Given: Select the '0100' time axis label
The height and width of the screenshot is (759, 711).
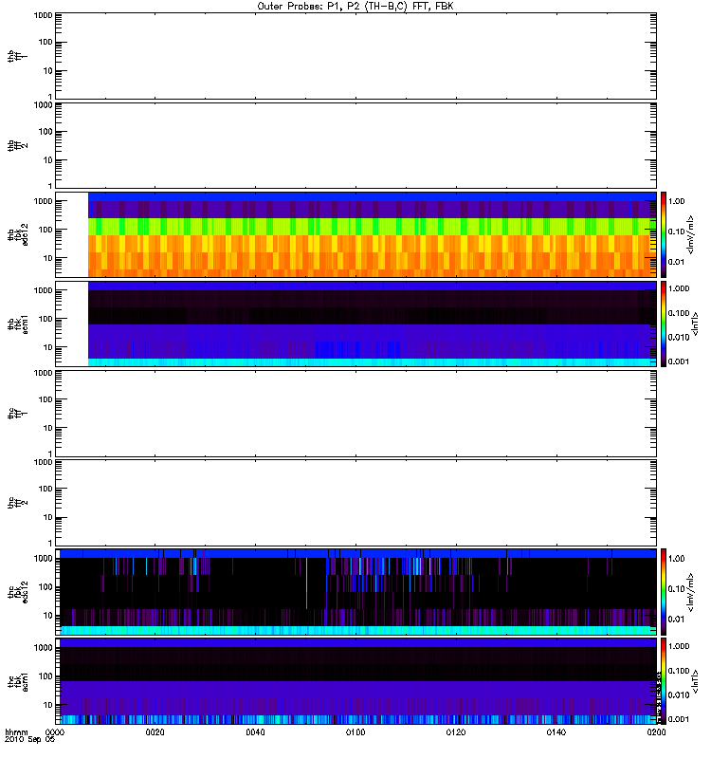Looking at the screenshot, I should (x=355, y=731).
